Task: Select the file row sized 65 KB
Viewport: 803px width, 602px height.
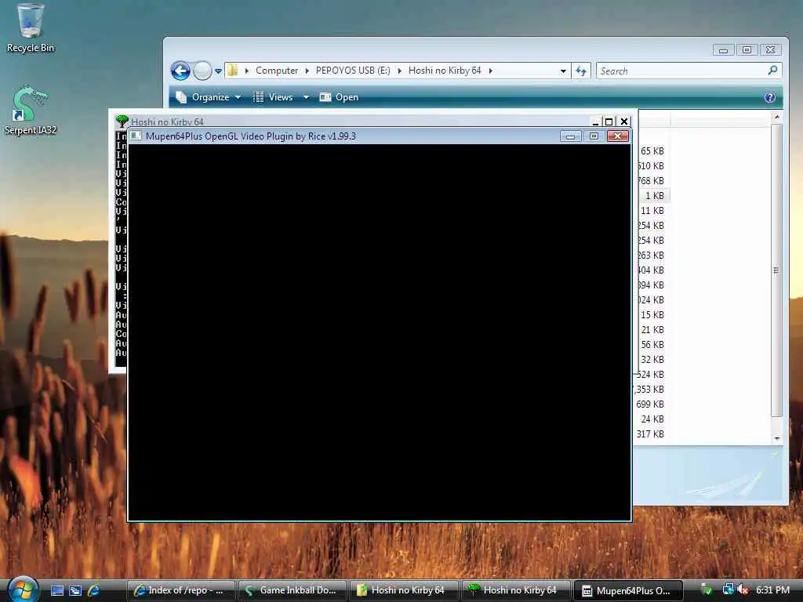Action: tap(652, 151)
